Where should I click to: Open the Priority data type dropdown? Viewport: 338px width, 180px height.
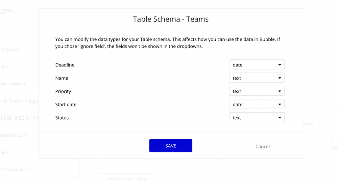pyautogui.click(x=257, y=91)
